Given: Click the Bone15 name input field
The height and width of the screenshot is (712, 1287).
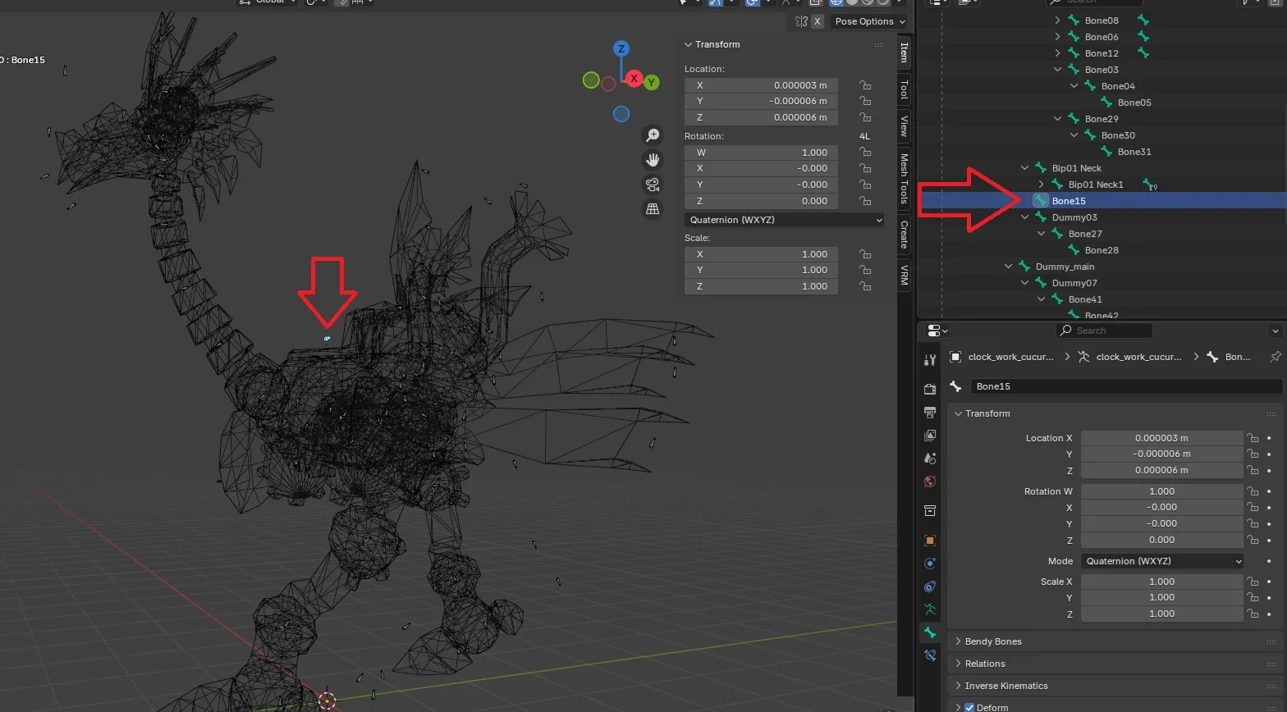Looking at the screenshot, I should tap(1126, 386).
